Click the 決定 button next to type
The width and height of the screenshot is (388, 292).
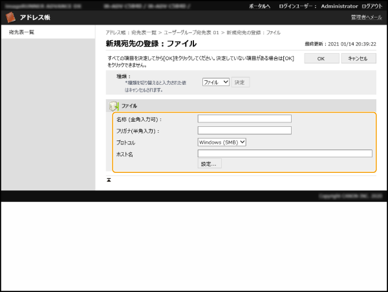click(x=240, y=82)
